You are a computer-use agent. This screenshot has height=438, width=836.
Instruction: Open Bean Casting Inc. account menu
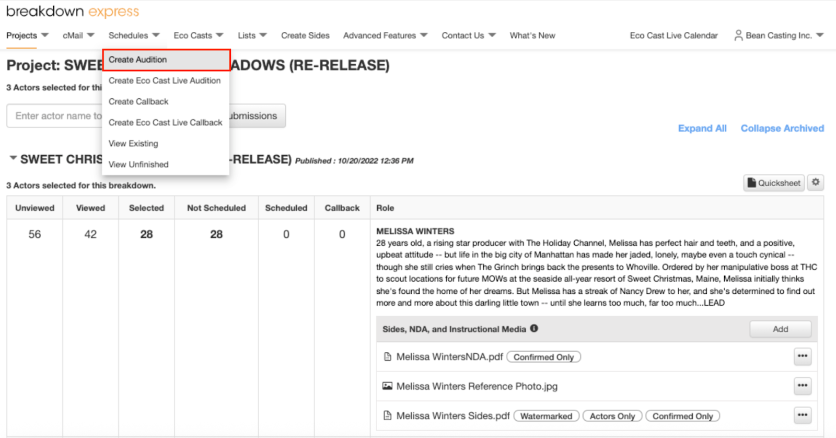click(x=779, y=36)
